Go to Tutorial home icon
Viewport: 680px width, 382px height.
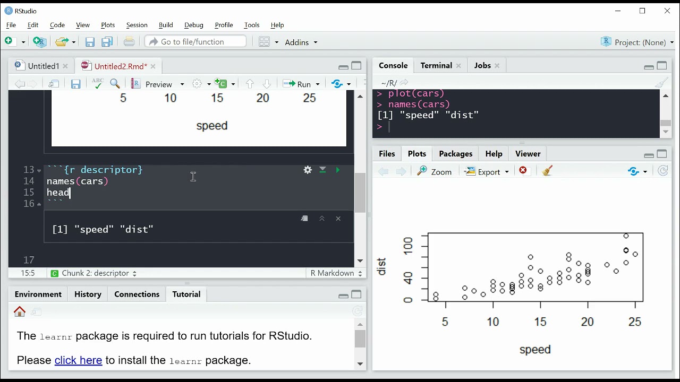tap(20, 312)
